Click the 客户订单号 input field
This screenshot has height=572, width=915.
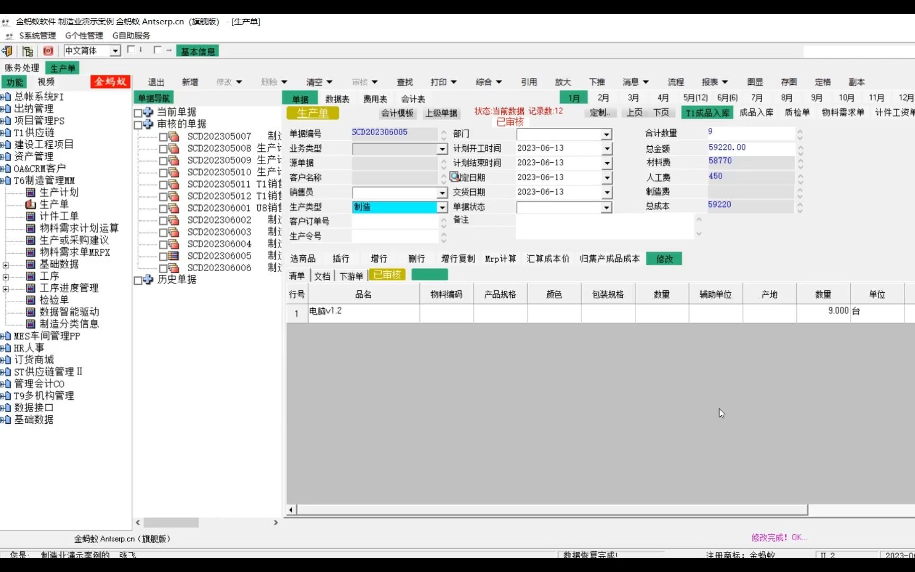tap(395, 221)
